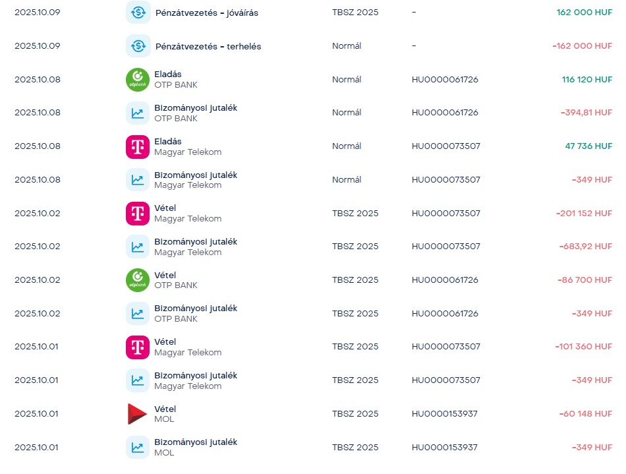
Task: Click the OTP Bank logo on the Vétel row
Action: coord(138,280)
